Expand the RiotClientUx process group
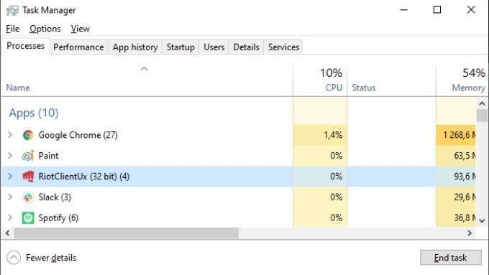489x275 pixels. pyautogui.click(x=10, y=177)
